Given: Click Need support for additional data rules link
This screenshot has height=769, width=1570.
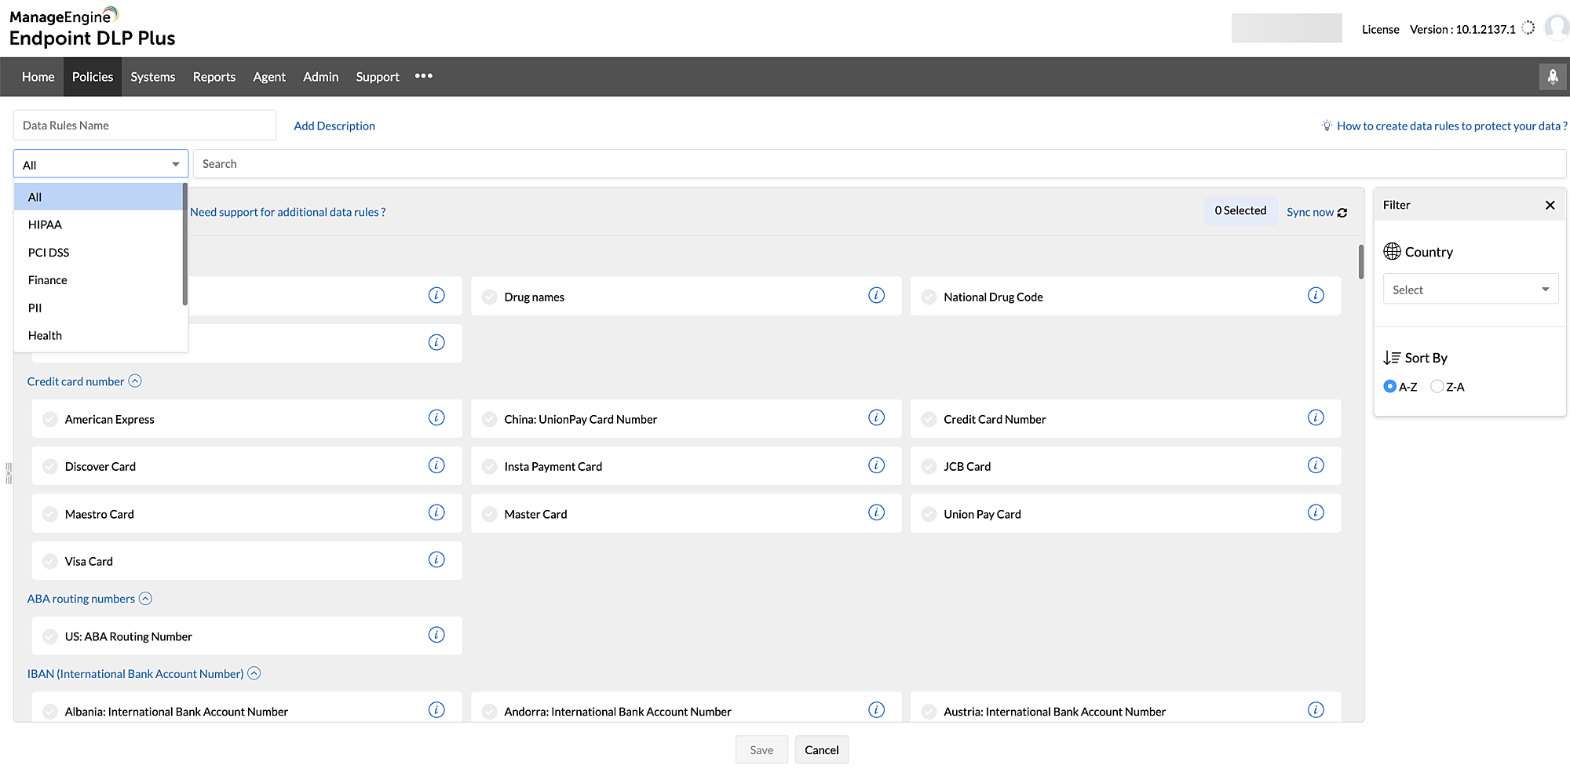Looking at the screenshot, I should (288, 212).
